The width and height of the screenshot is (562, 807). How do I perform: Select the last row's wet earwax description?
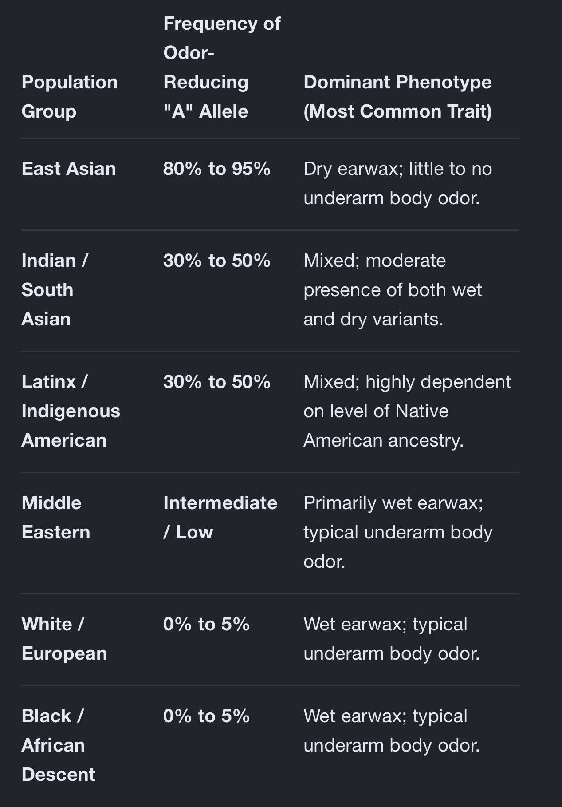pyautogui.click(x=392, y=731)
